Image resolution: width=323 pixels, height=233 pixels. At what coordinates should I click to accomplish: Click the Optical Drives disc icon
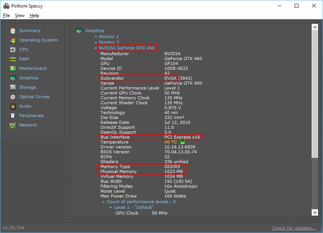pyautogui.click(x=13, y=97)
